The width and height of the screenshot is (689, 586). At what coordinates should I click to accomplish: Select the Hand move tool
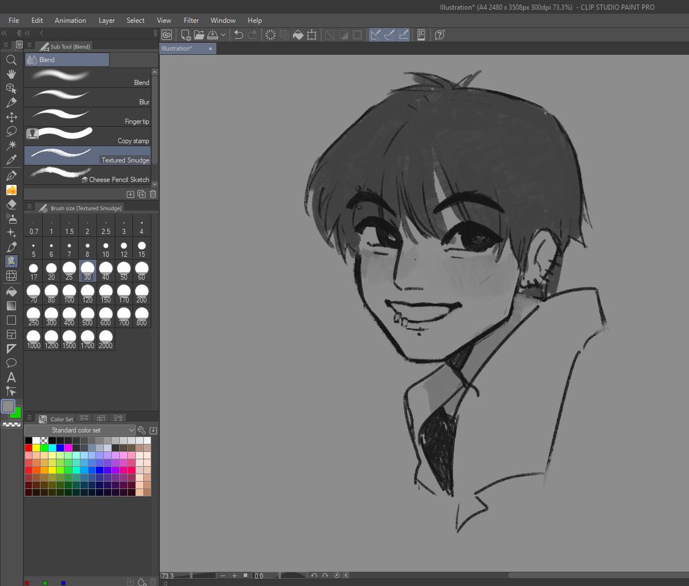(x=11, y=74)
